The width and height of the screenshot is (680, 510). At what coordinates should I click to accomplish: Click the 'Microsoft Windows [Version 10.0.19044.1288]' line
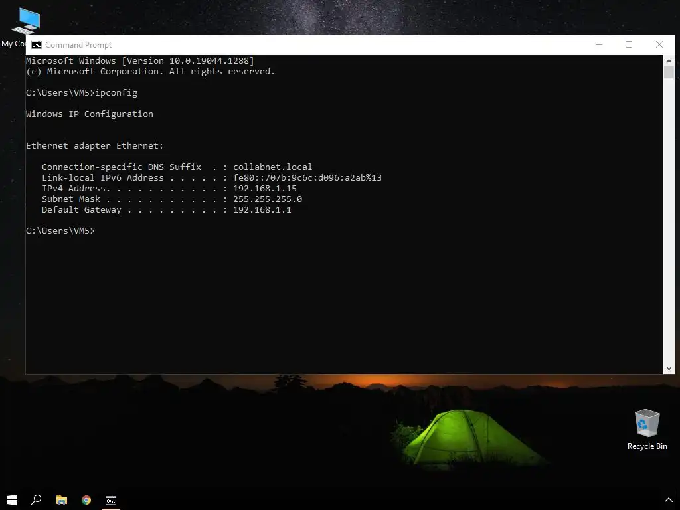tap(140, 60)
